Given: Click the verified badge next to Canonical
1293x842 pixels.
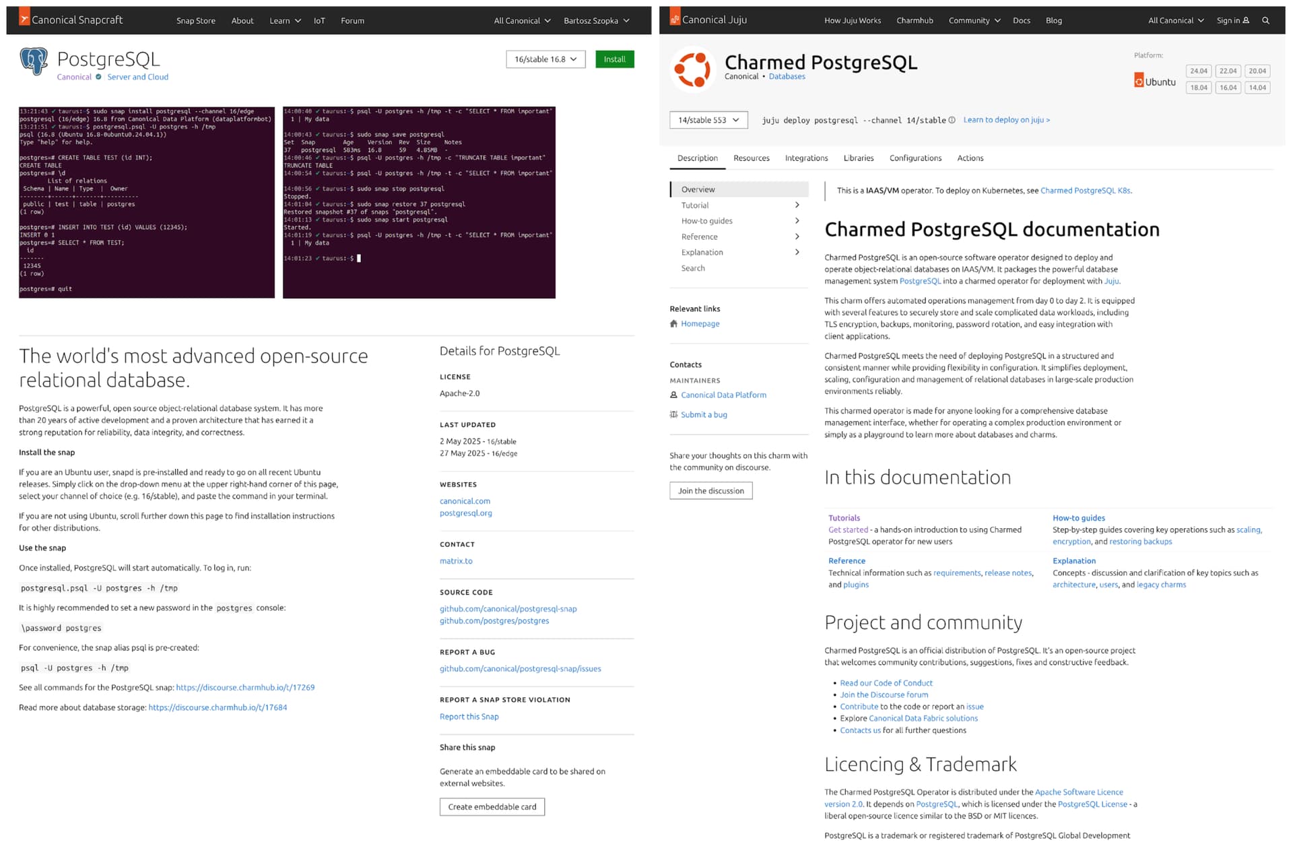Looking at the screenshot, I should coord(99,77).
